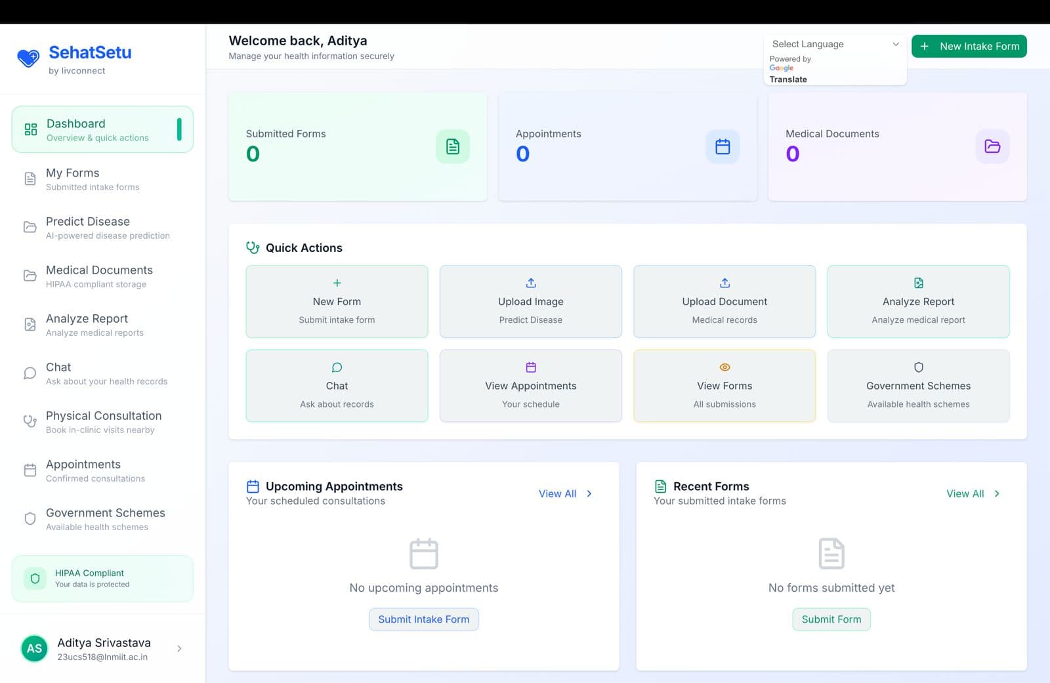Screen dimensions: 1050x683
Task: Click the chat bubble icon on Chat tile
Action: [x=337, y=367]
